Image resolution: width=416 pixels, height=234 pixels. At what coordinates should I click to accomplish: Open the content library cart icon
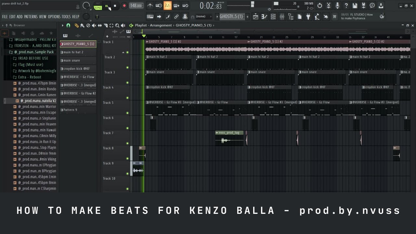click(x=334, y=17)
